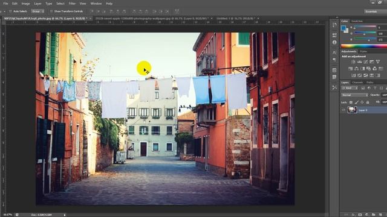Open the History panel icon in dock

coord(334,25)
